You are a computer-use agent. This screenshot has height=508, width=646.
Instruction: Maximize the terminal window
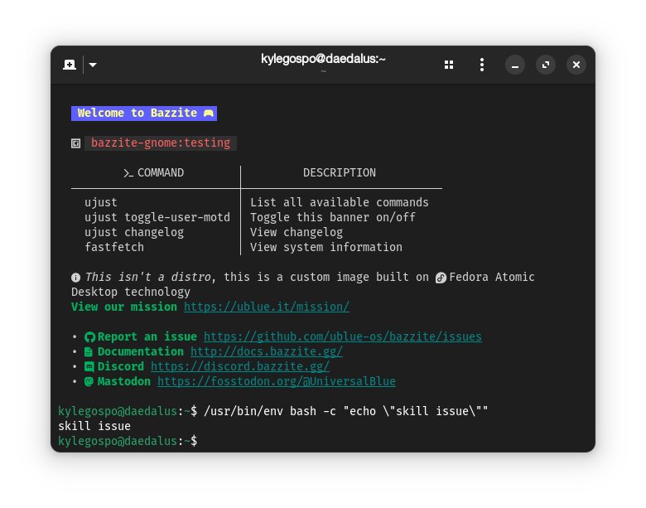pyautogui.click(x=545, y=65)
